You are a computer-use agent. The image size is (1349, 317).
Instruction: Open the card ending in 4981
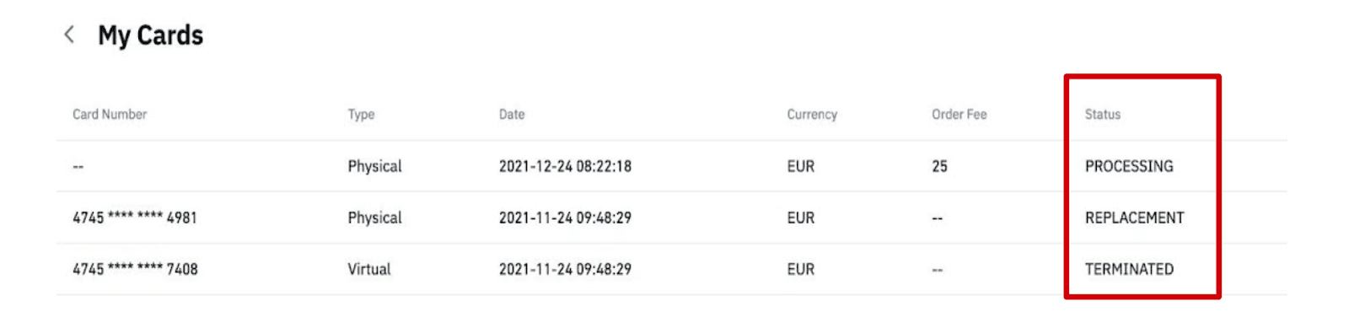135,218
